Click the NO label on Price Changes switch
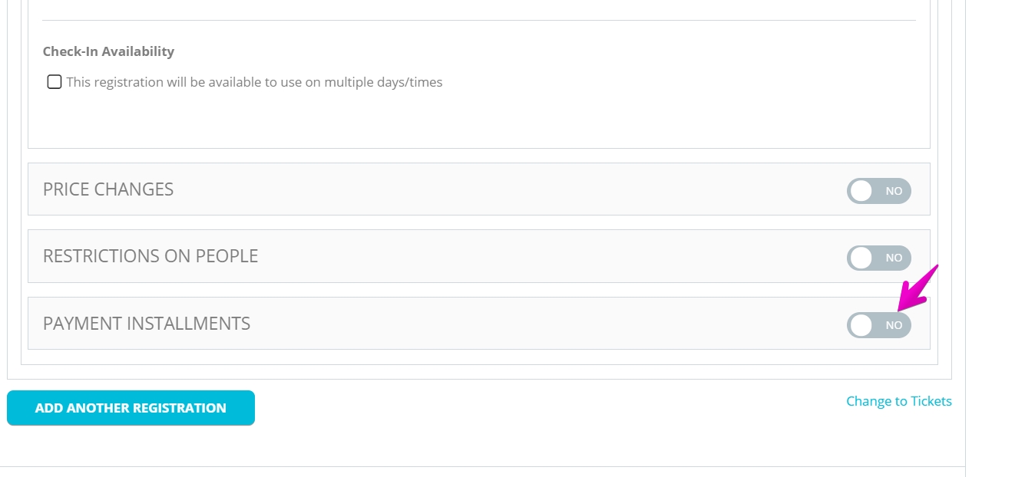 pos(894,191)
